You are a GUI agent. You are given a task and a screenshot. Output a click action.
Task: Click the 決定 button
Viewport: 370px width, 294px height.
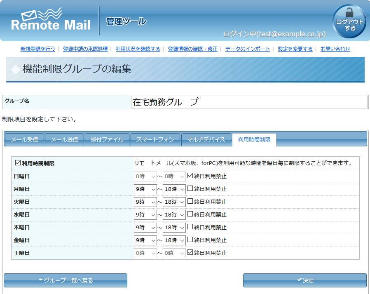(x=305, y=280)
